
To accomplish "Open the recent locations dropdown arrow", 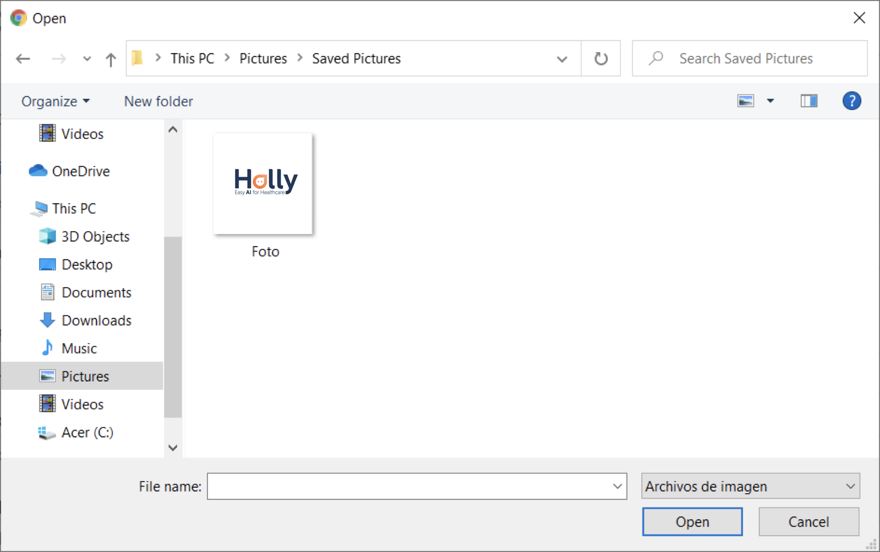I will (x=87, y=59).
